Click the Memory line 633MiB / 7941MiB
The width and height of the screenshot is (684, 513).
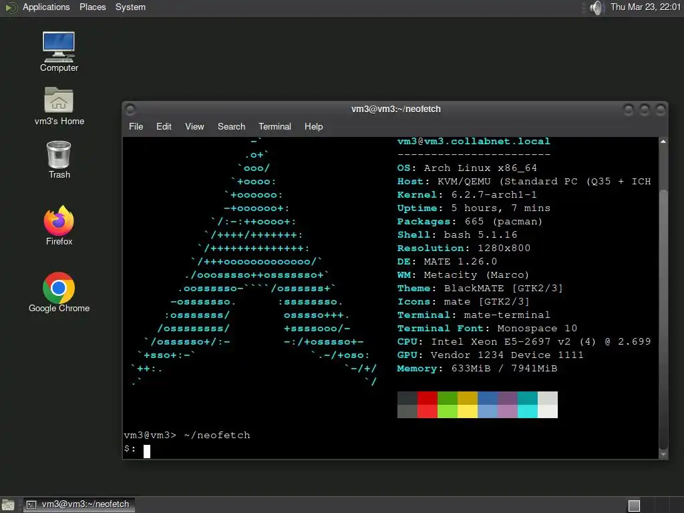pos(477,369)
